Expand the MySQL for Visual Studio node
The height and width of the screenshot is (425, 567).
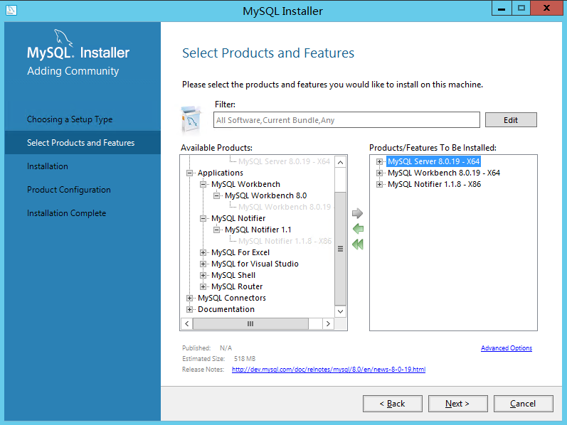coord(203,264)
